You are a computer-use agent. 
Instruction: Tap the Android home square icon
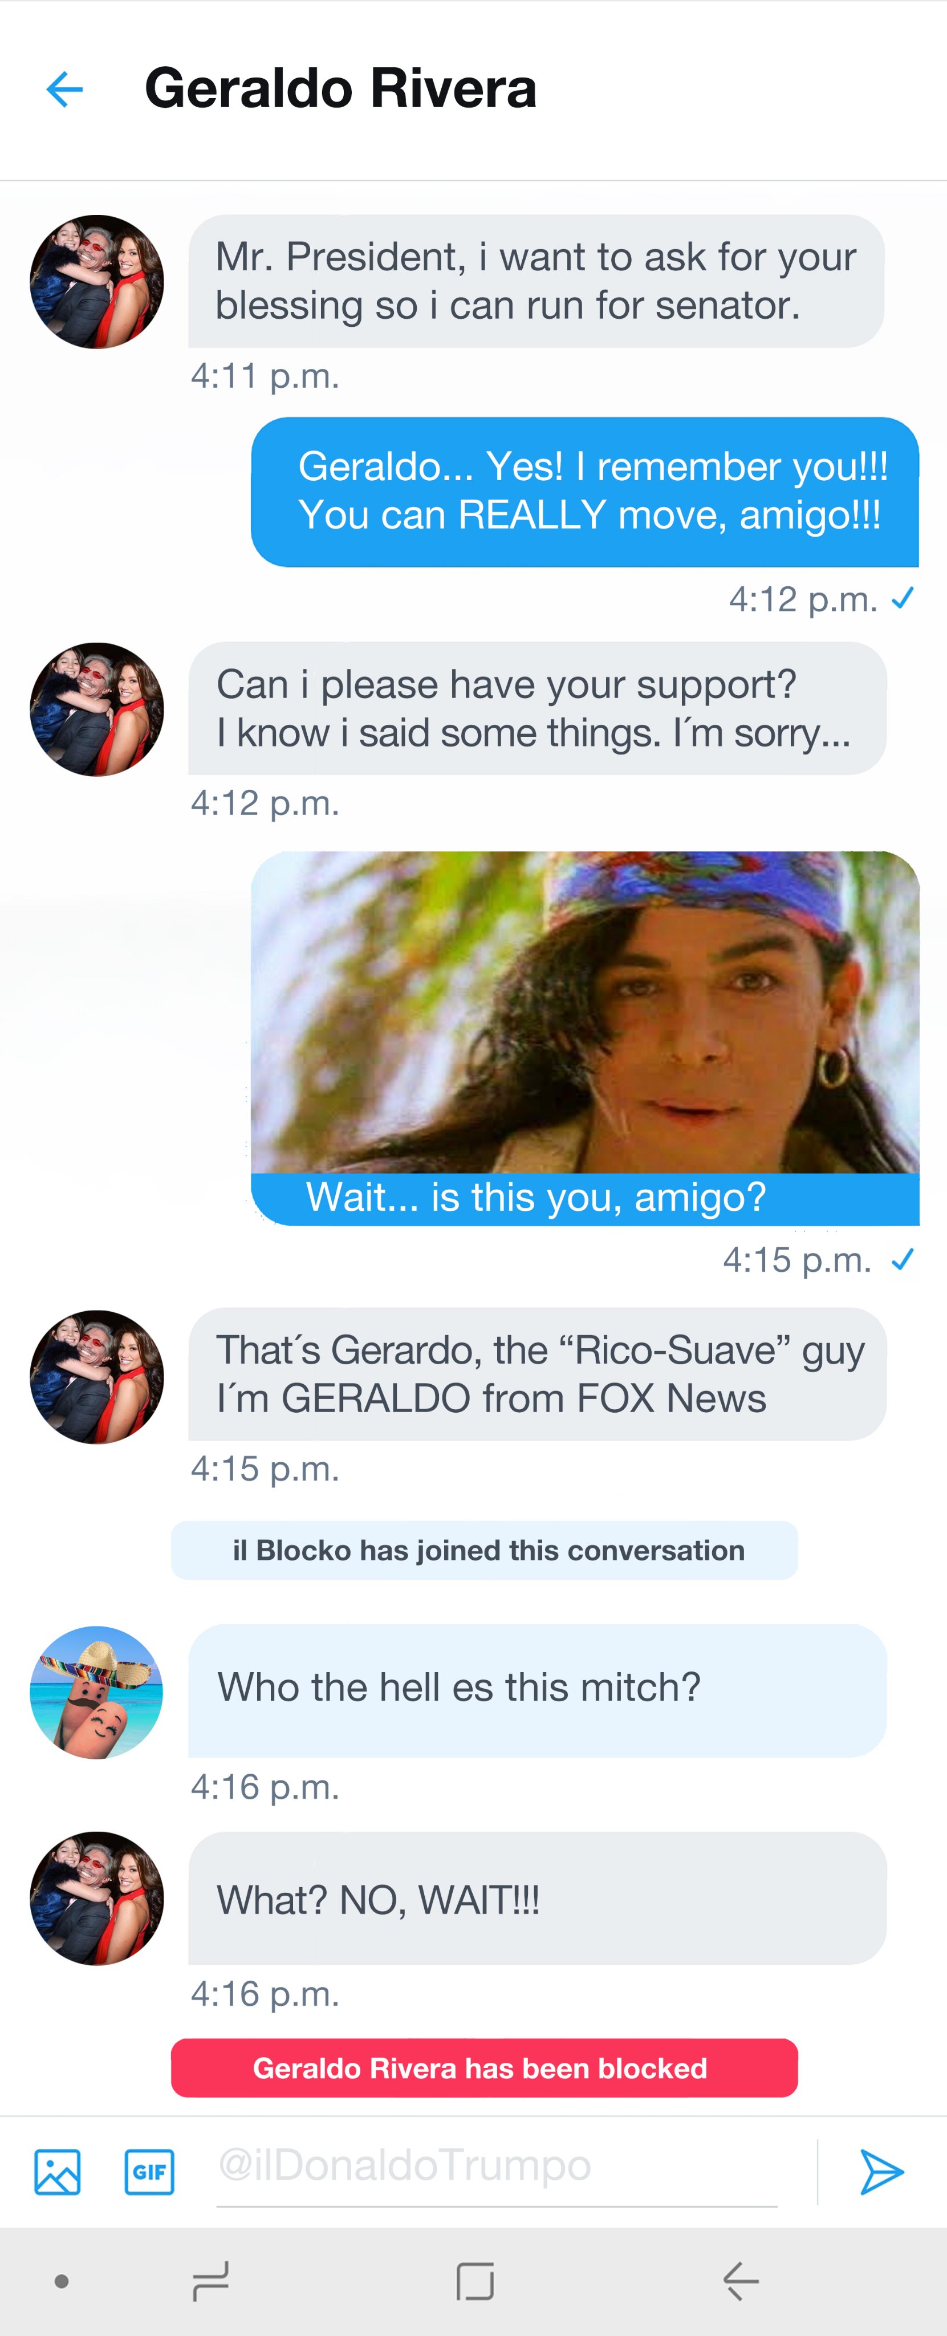click(x=475, y=2281)
